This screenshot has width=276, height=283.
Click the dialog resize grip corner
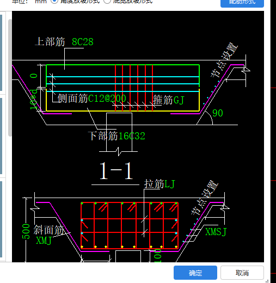267,281
